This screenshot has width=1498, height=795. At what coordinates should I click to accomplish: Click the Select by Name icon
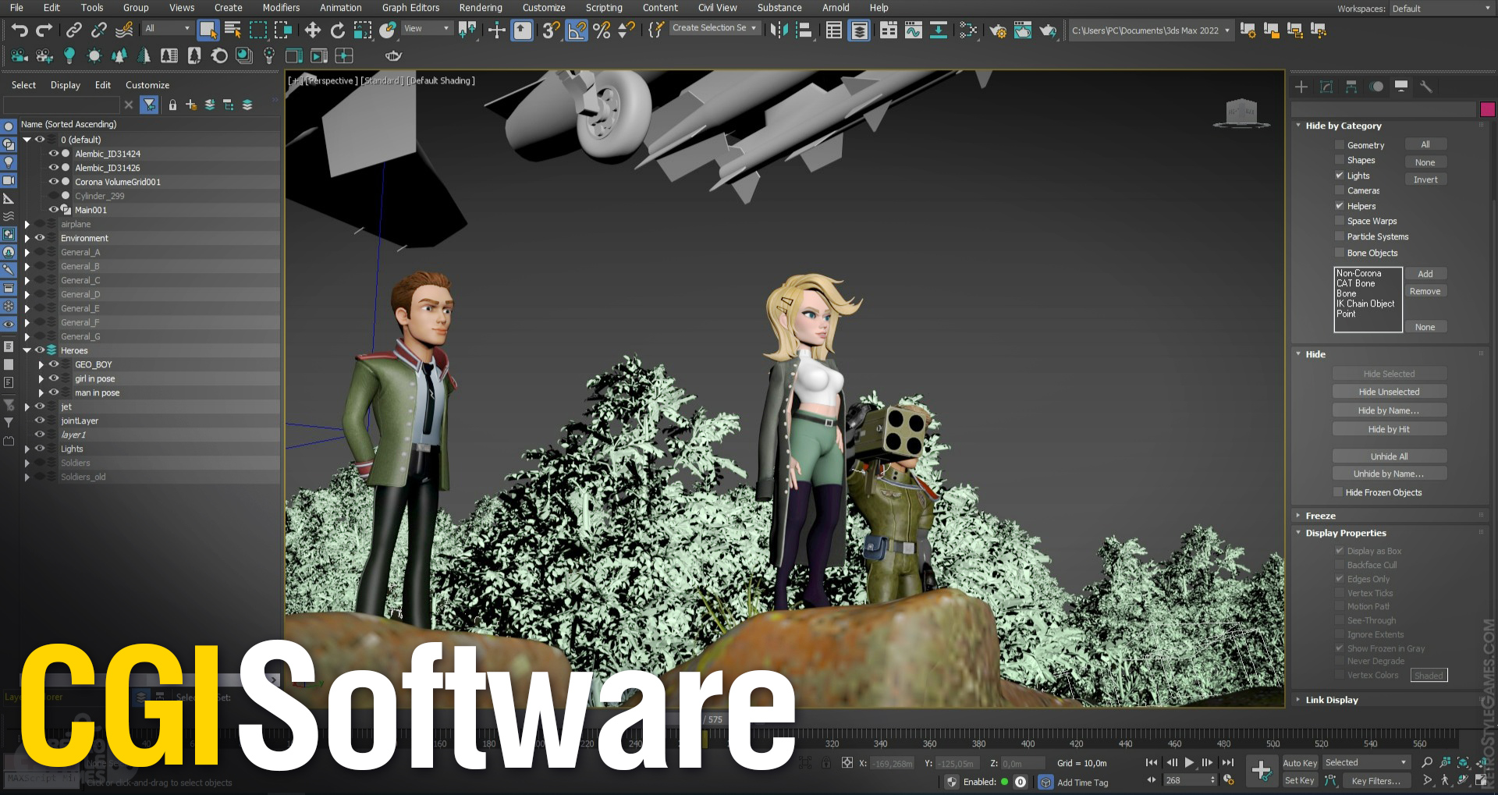(232, 30)
